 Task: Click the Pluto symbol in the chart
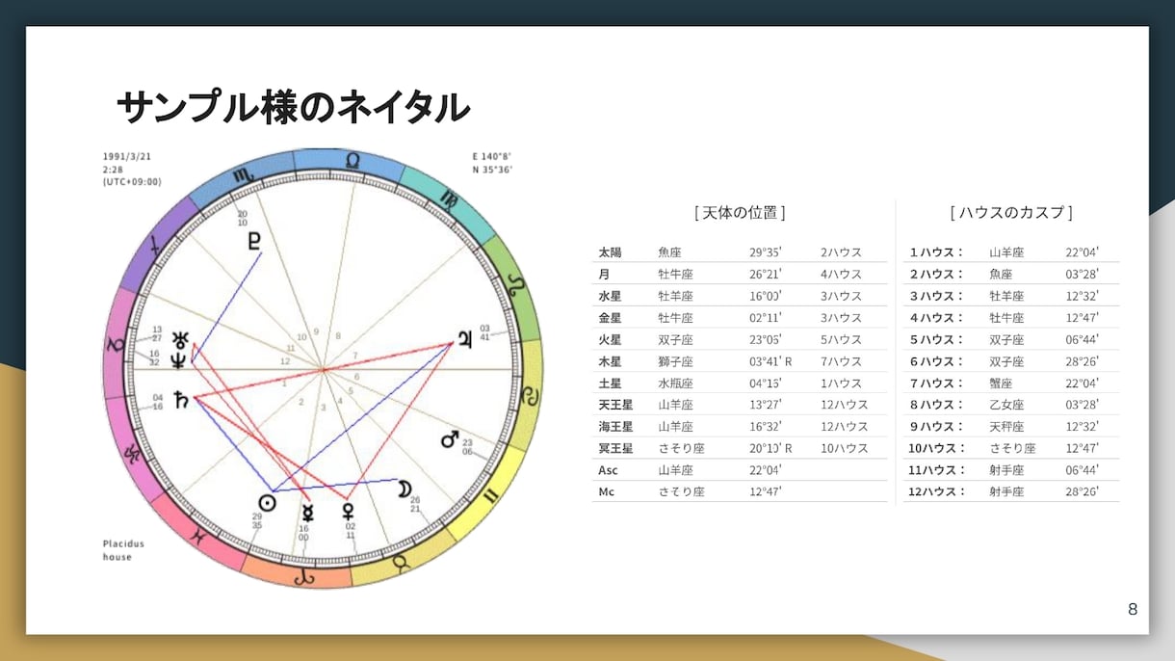pyautogui.click(x=254, y=241)
